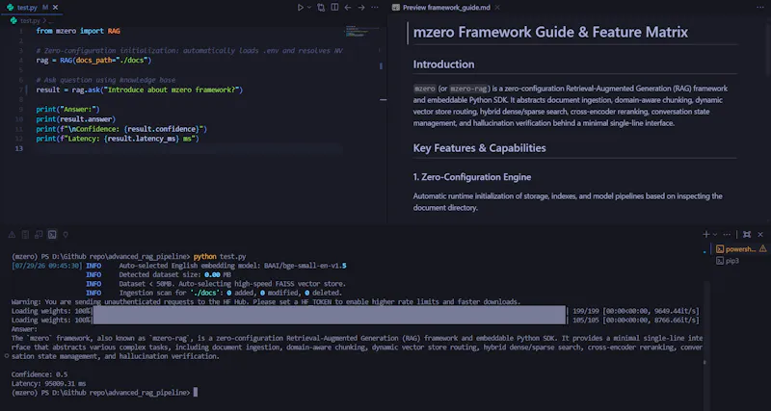771x411 pixels.
Task: Open terminal panel more actions ellipsis
Action: coord(727,234)
